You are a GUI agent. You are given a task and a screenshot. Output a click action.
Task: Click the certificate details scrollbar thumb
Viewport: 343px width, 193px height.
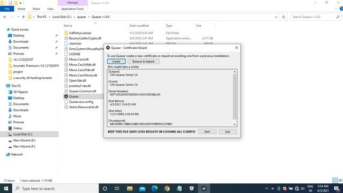pos(235,96)
